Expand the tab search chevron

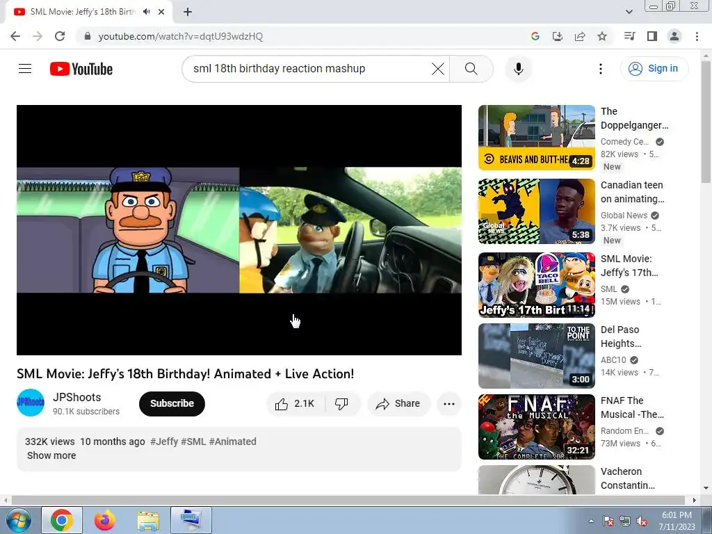click(x=629, y=12)
